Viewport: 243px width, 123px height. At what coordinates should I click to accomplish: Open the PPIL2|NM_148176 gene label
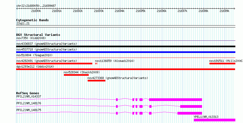coord(29,103)
